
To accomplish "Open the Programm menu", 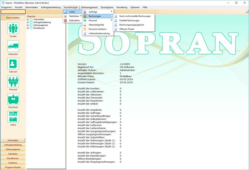I will click(x=7, y=7).
